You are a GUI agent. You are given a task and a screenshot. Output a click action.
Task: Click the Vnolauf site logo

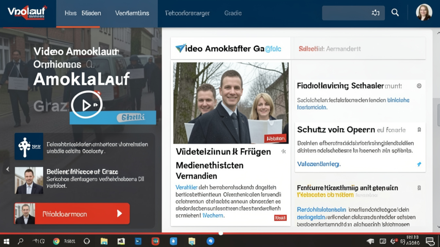click(x=27, y=12)
